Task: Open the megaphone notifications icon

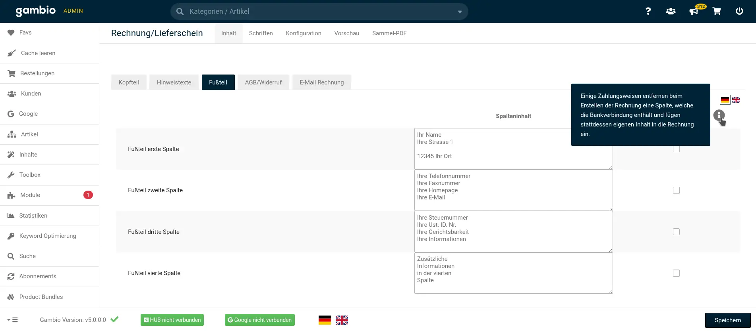Action: tap(694, 11)
